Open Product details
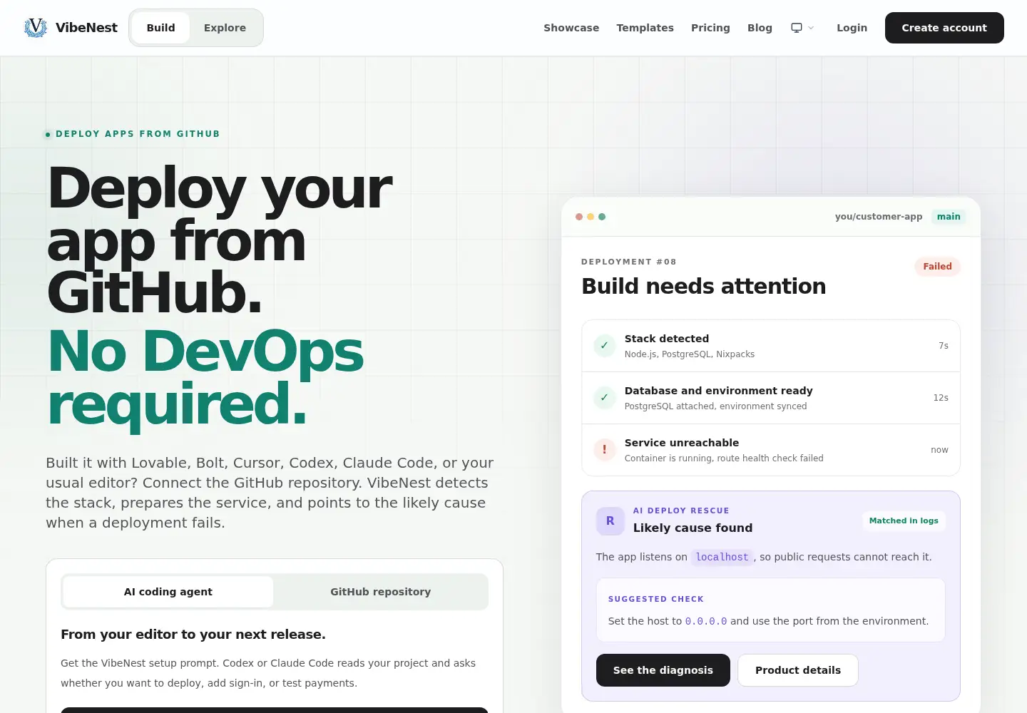Image resolution: width=1027 pixels, height=713 pixels. point(798,670)
